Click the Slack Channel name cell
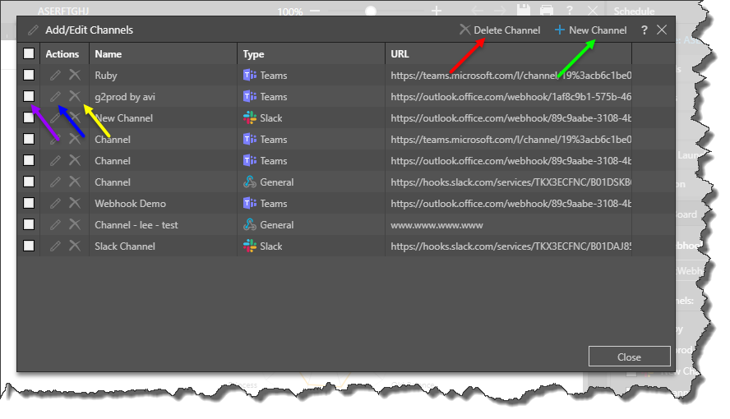 pyautogui.click(x=125, y=246)
